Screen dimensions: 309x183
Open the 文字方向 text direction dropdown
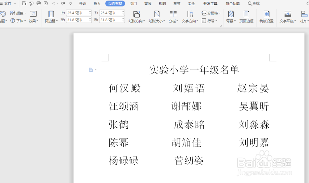pyautogui.click(x=190, y=17)
